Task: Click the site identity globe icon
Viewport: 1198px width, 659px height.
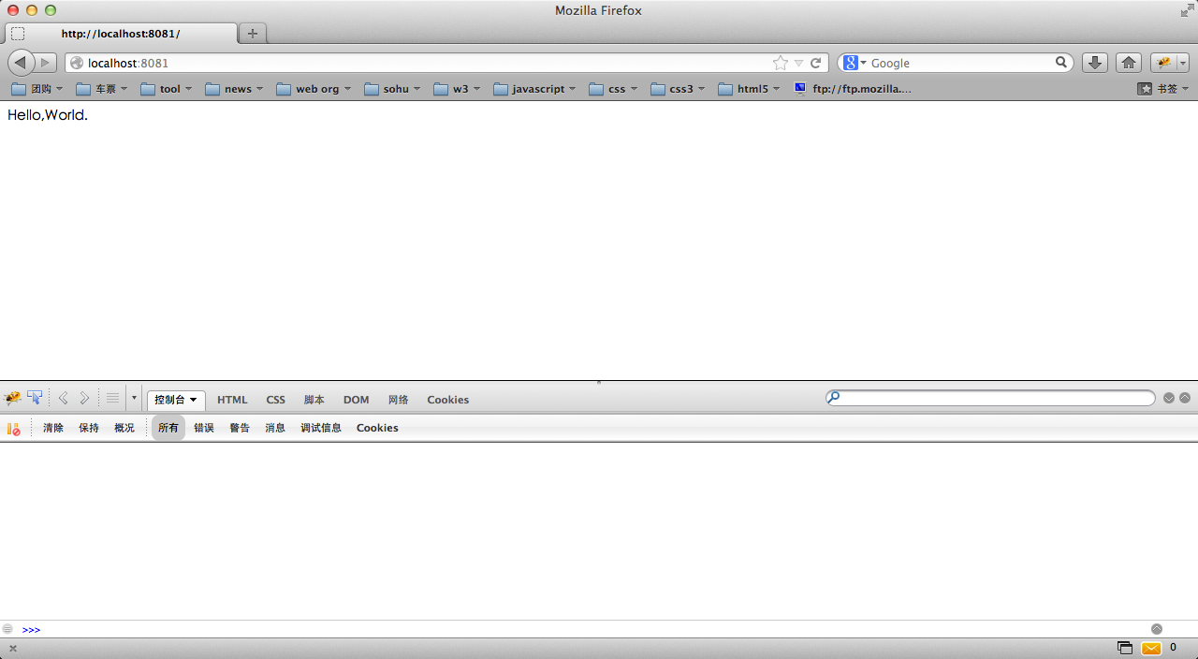Action: (x=77, y=63)
